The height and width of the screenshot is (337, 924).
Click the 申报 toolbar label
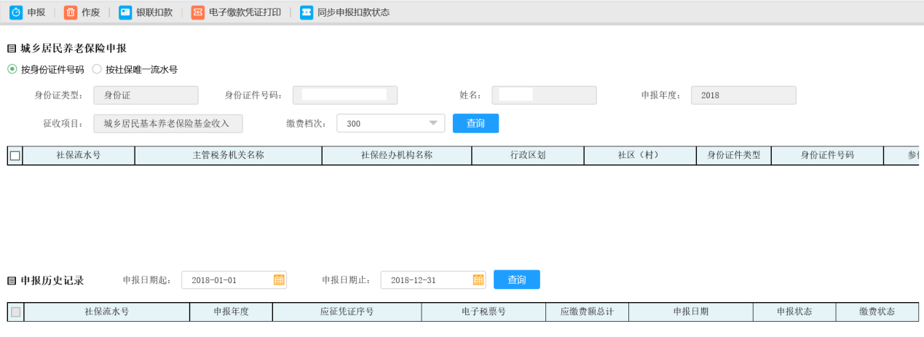pyautogui.click(x=36, y=12)
